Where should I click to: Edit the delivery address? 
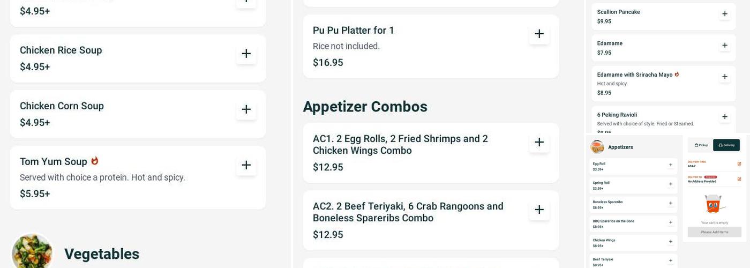(739, 179)
